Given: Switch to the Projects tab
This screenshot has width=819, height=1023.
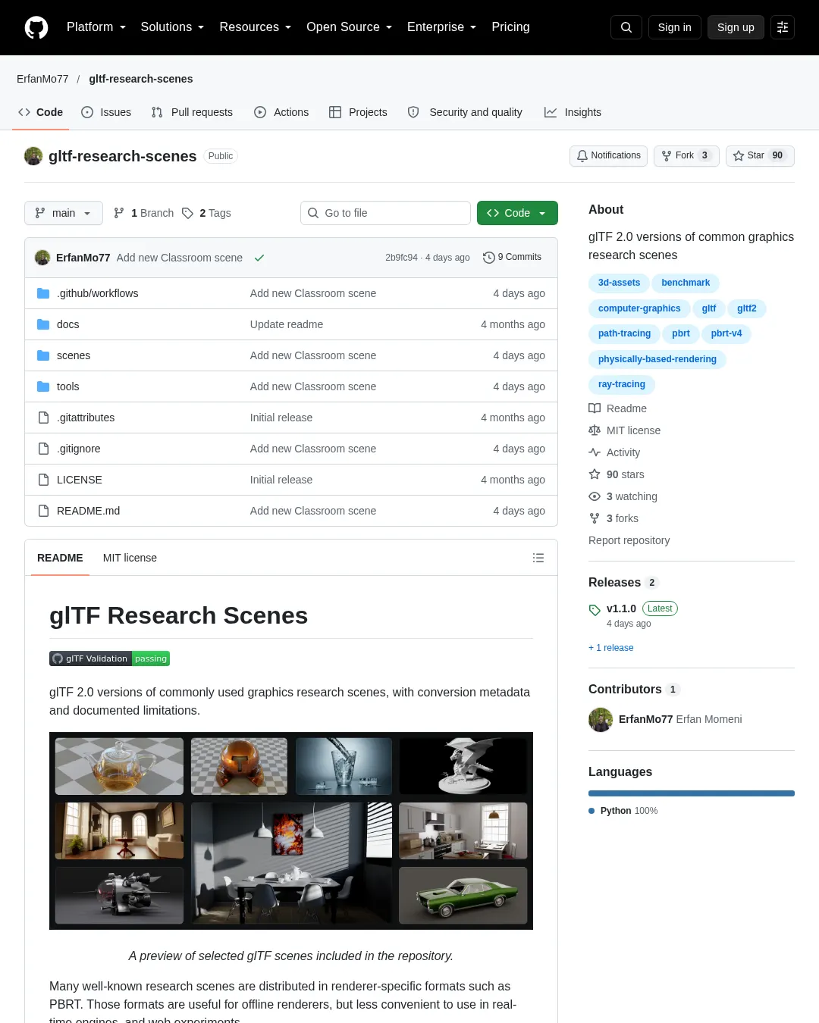Looking at the screenshot, I should click(x=358, y=112).
